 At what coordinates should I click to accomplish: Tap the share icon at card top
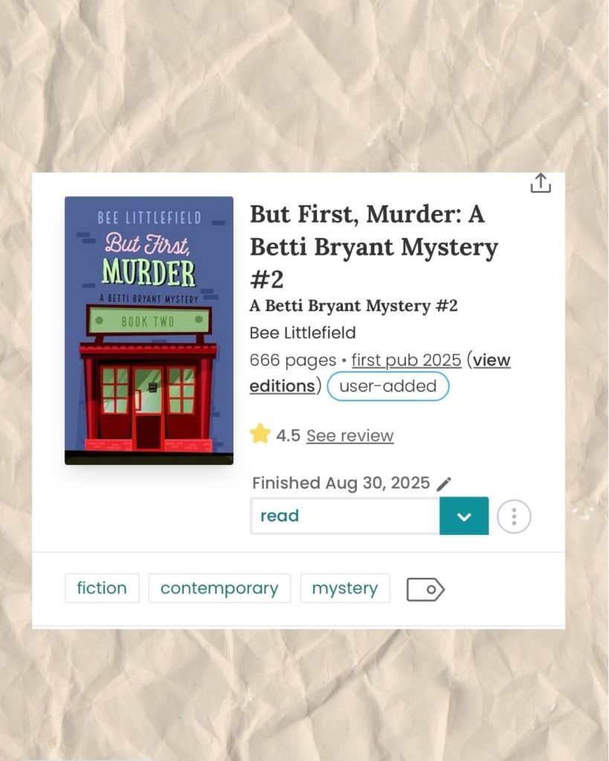click(x=541, y=183)
